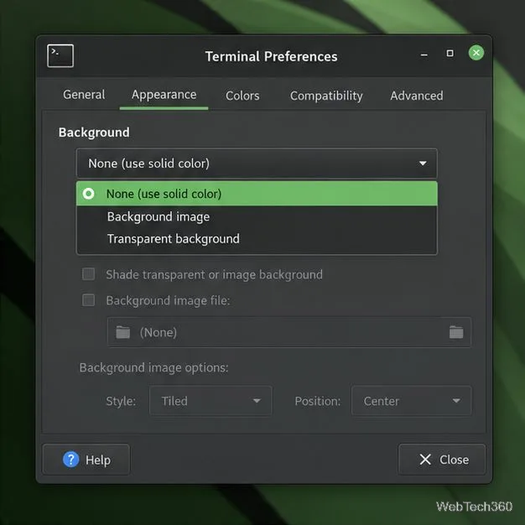
Task: Close the window with the green X button
Action: [x=476, y=53]
